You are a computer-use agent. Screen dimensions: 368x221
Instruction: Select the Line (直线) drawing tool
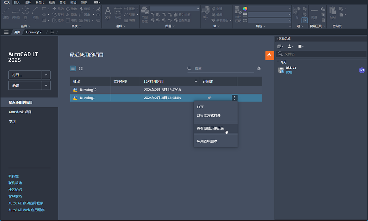(6, 13)
